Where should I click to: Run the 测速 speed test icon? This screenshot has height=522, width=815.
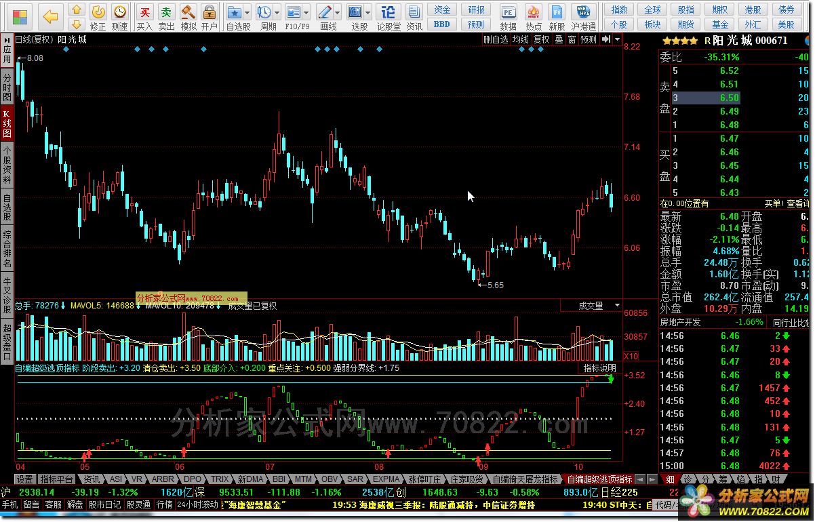coord(119,17)
